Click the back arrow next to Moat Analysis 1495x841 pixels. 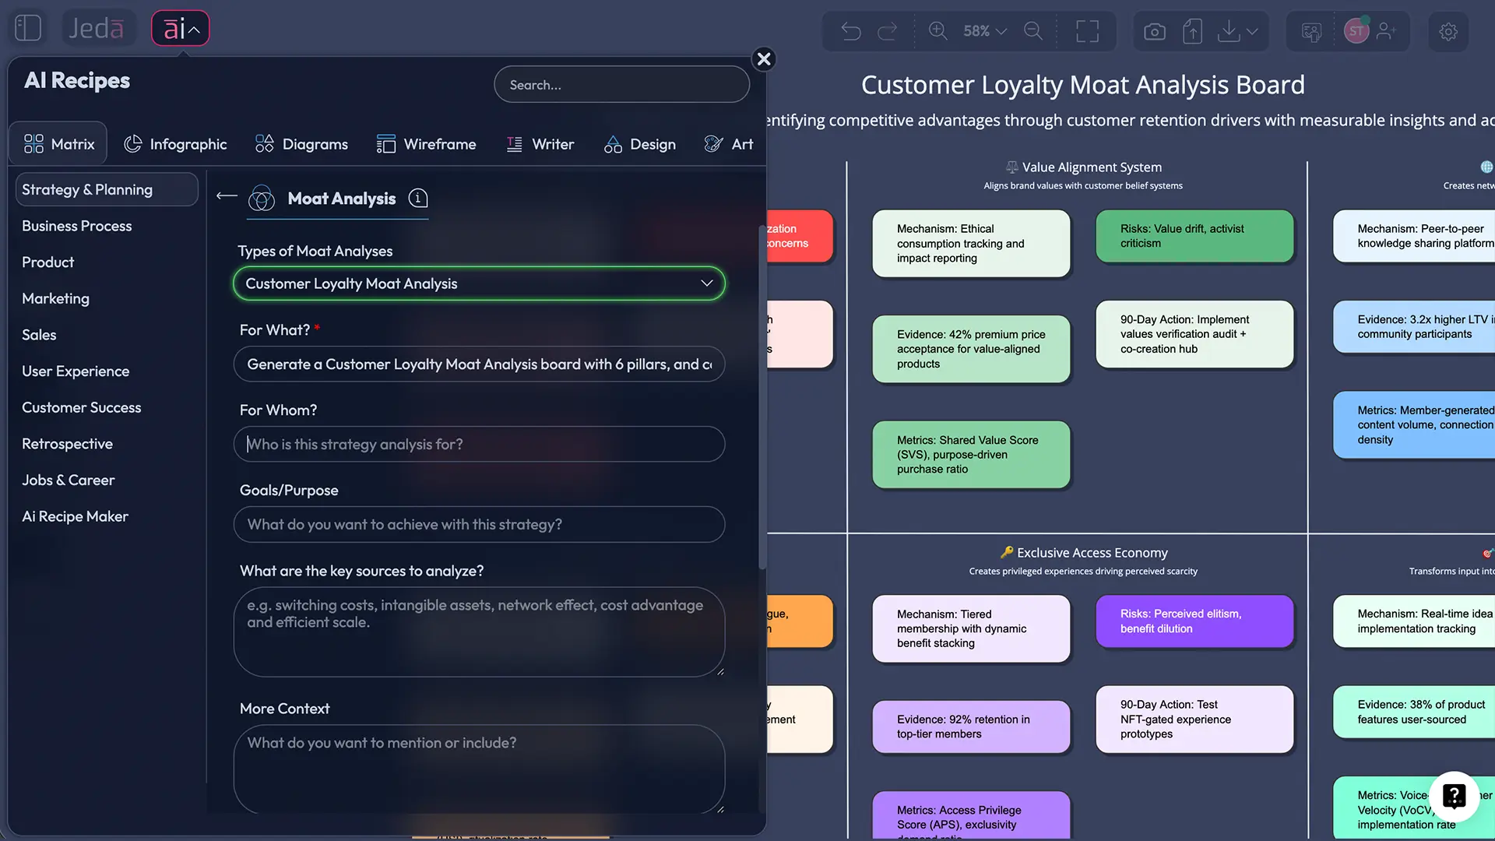(x=226, y=198)
